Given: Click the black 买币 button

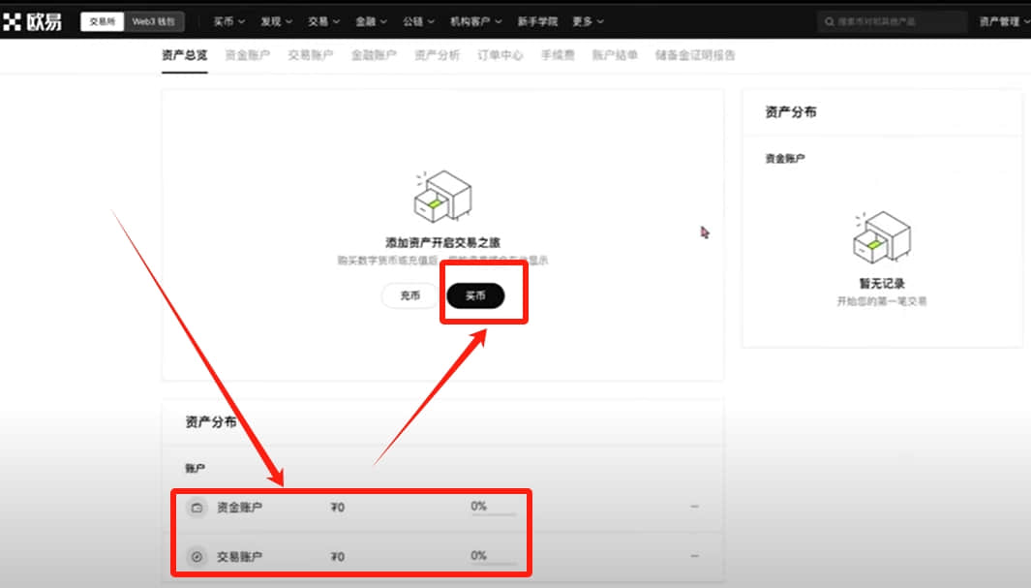Looking at the screenshot, I should coord(475,296).
